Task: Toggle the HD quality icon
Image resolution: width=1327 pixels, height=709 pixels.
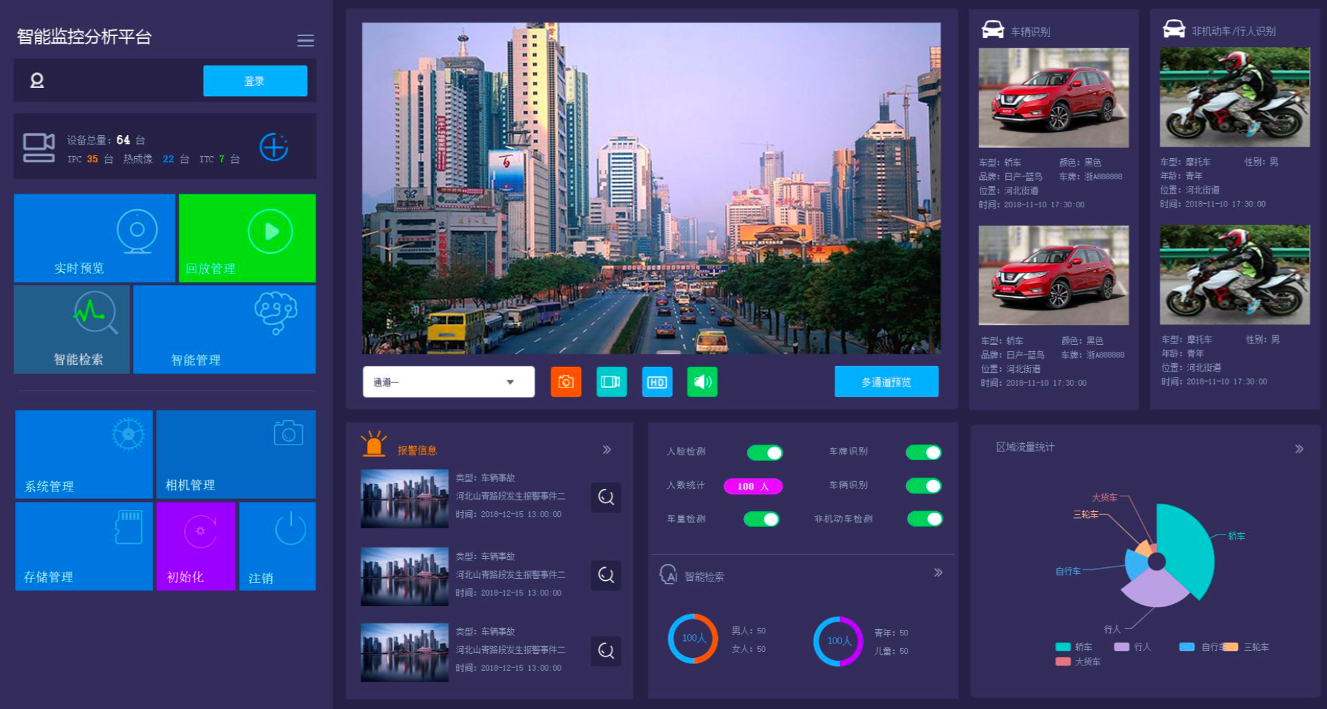Action: pyautogui.click(x=657, y=382)
